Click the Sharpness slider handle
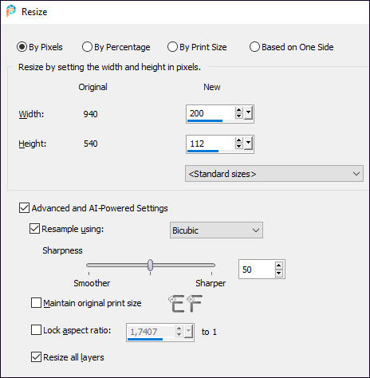 point(150,265)
